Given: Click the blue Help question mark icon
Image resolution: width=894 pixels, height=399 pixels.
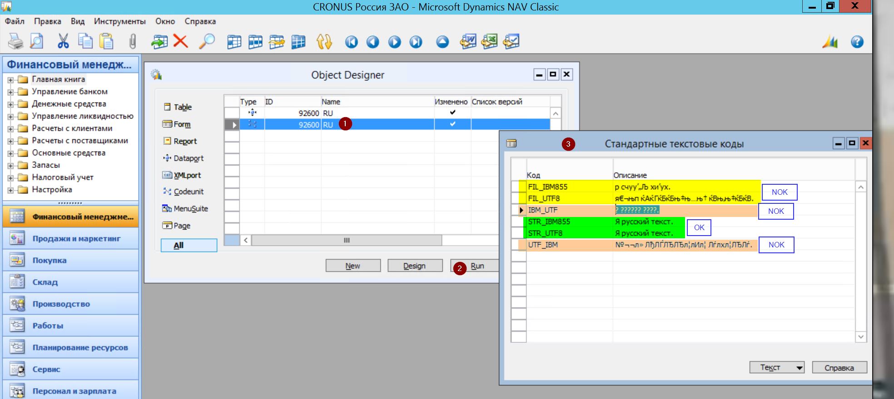Looking at the screenshot, I should (857, 42).
